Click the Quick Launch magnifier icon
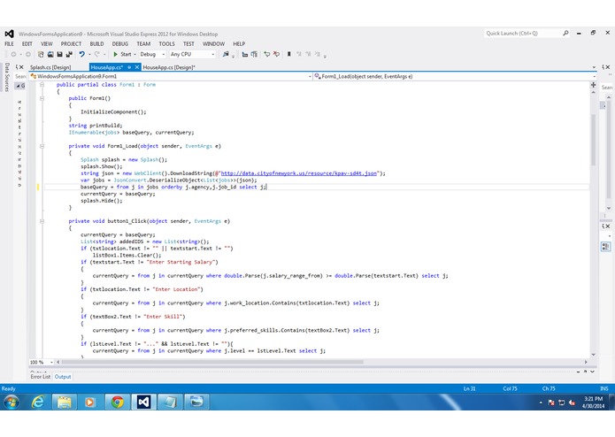Image resolution: width=615 pixels, height=437 pixels. click(565, 34)
